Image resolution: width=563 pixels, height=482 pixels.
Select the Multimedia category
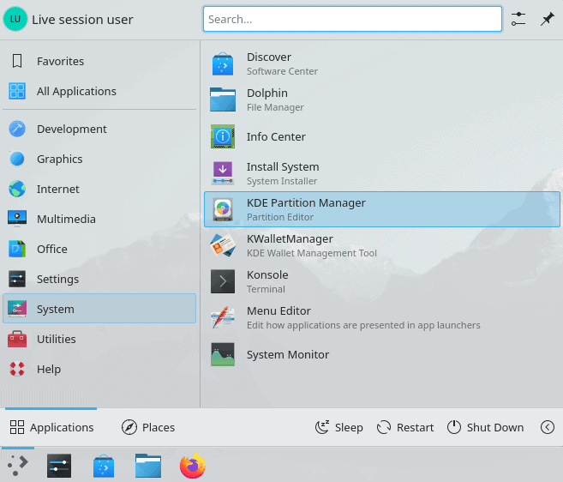pyautogui.click(x=99, y=219)
